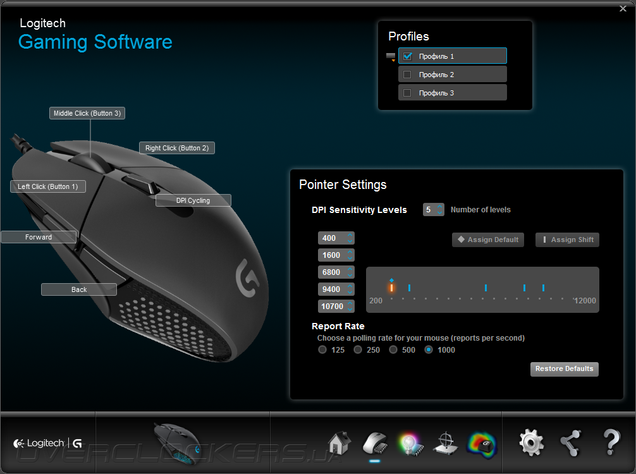Click the Assign Default button
Image resolution: width=636 pixels, height=474 pixels.
[488, 240]
